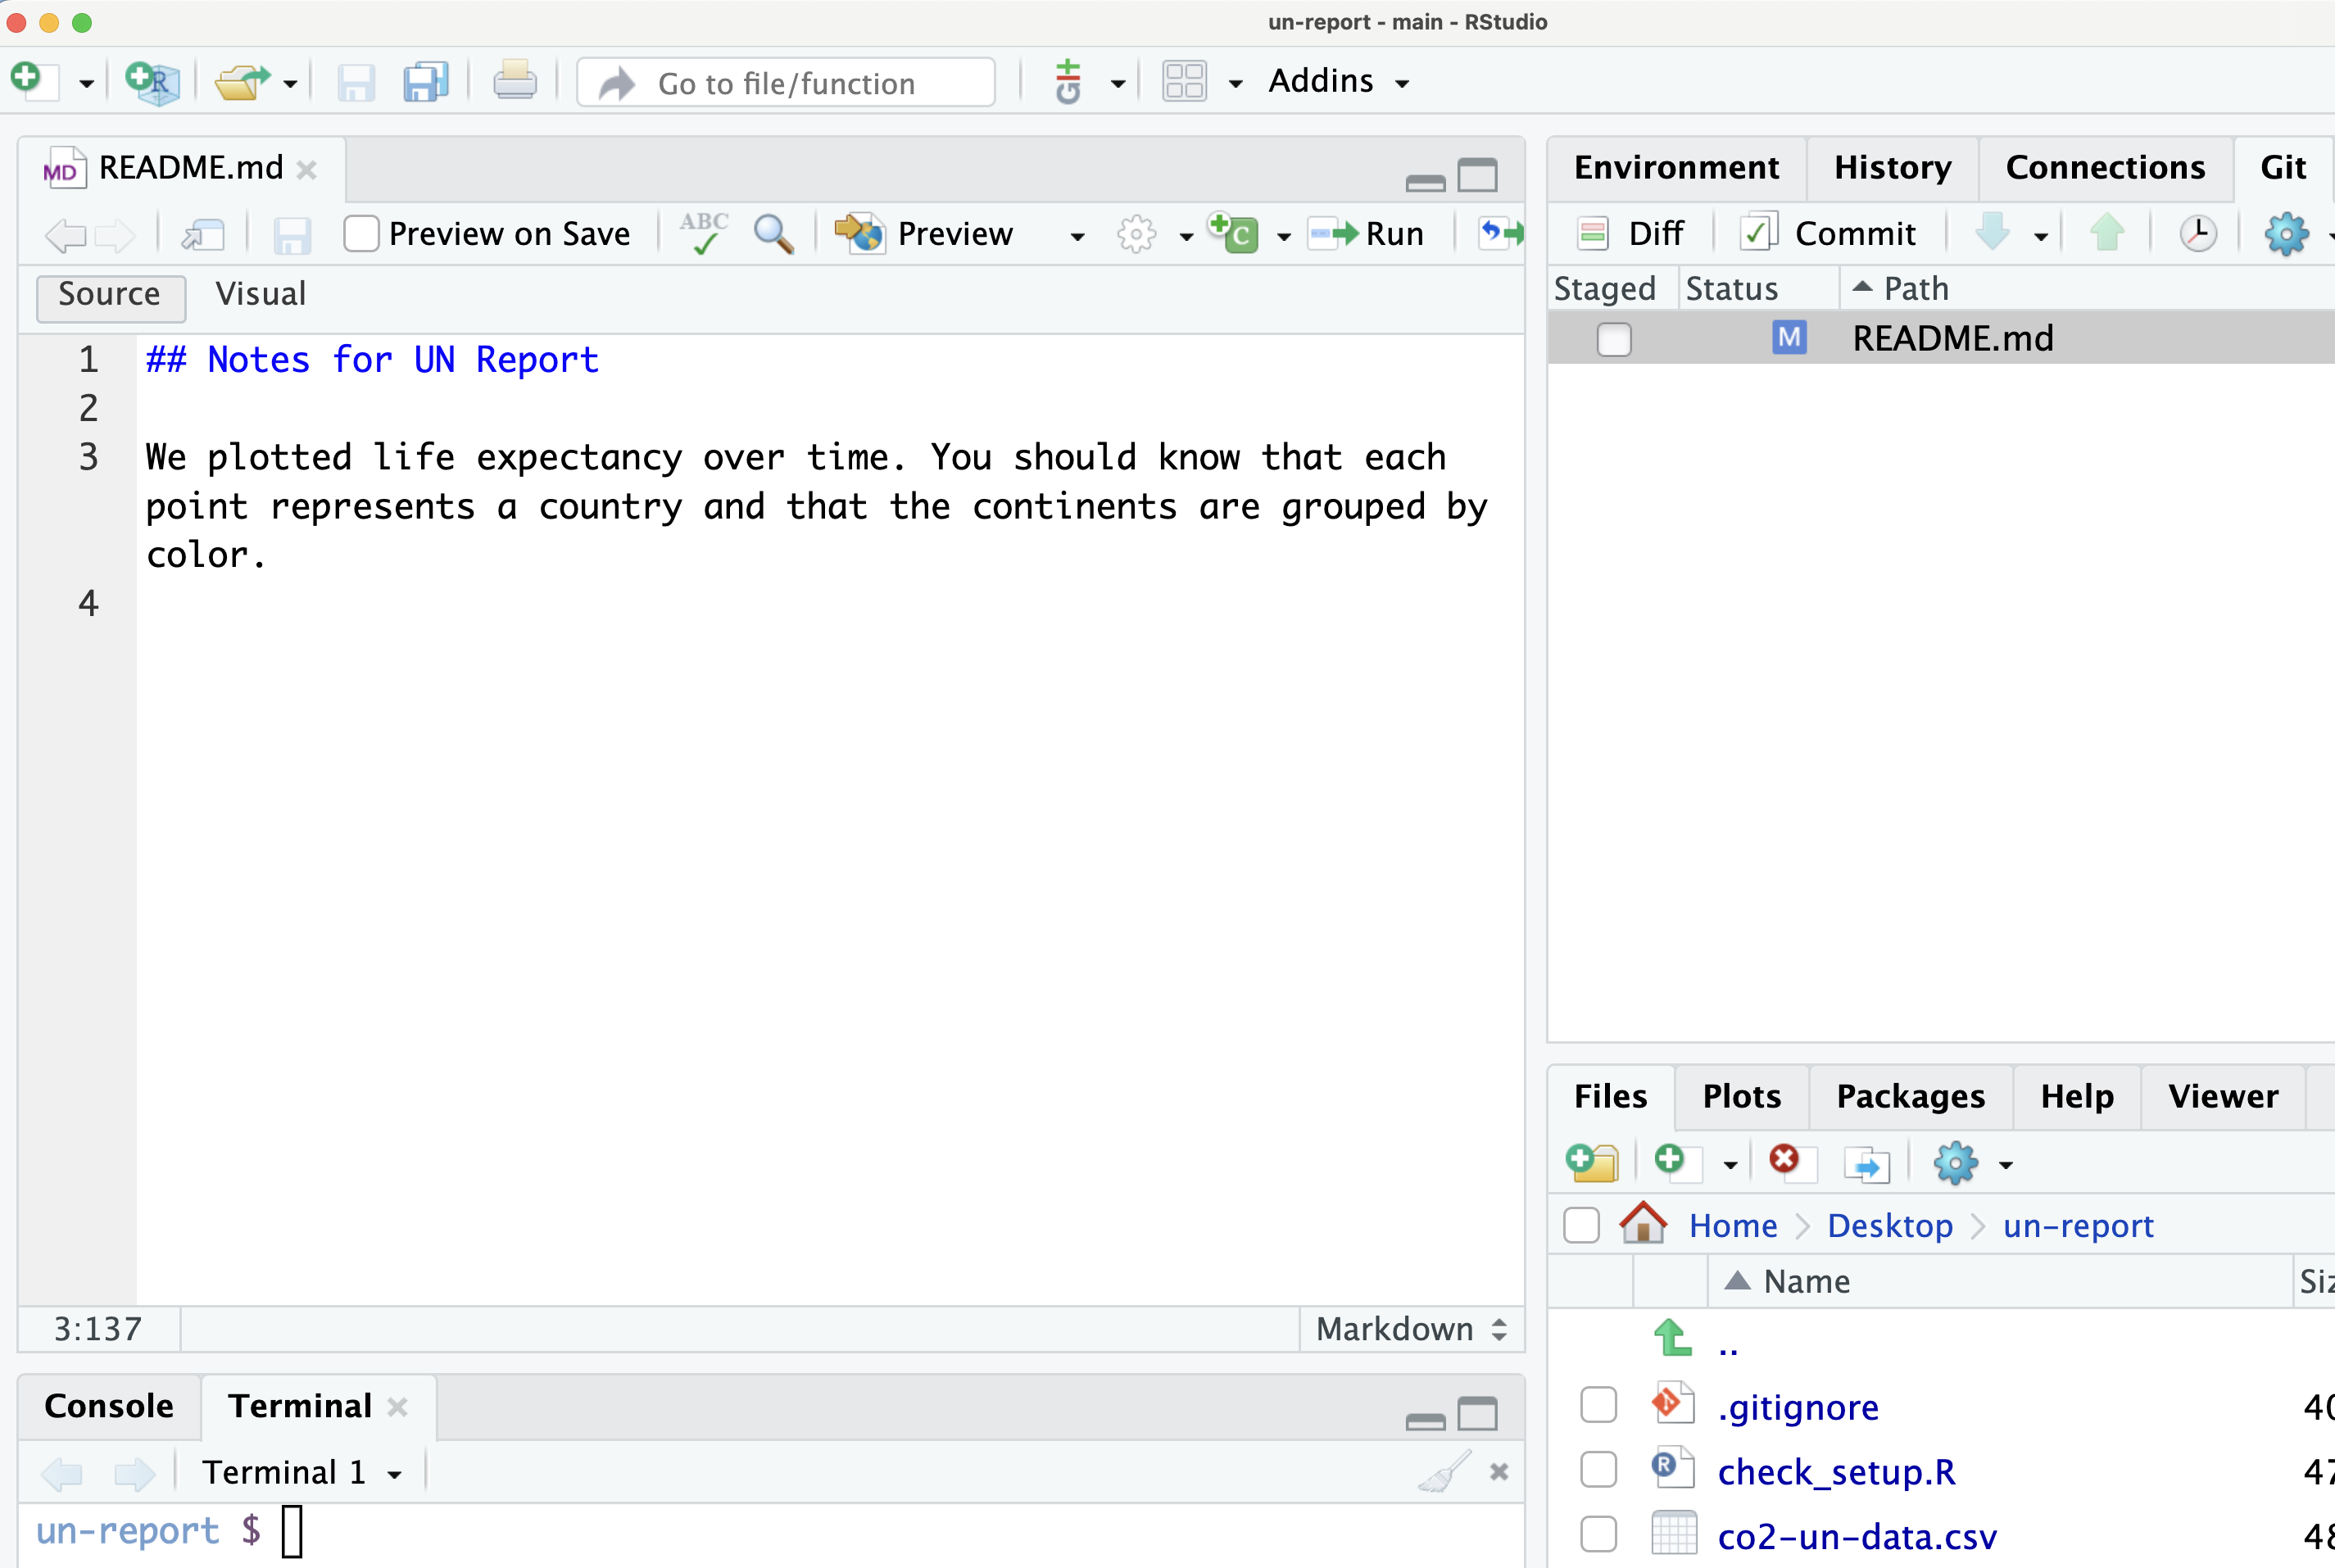Viewport: 2335px width, 1568px height.
Task: Close the current terminal x icon
Action: tap(1498, 1472)
